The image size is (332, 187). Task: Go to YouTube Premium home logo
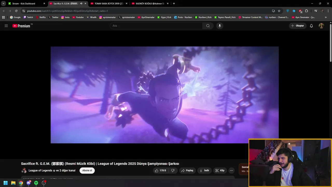(21, 26)
